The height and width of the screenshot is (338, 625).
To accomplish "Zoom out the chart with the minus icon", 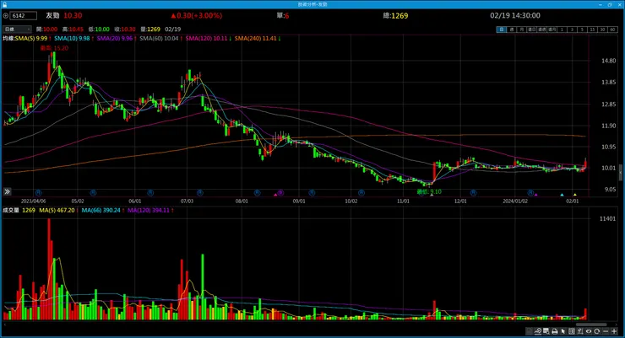I will tap(606, 331).
